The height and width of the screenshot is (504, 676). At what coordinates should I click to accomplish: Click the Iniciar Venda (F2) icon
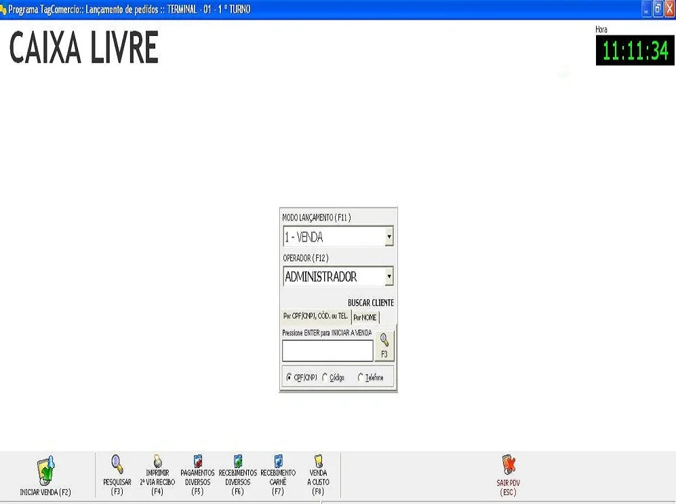(45, 469)
